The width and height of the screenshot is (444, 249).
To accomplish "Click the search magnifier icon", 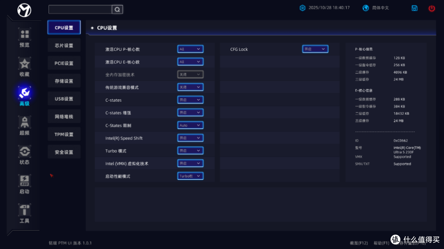I will pyautogui.click(x=117, y=9).
